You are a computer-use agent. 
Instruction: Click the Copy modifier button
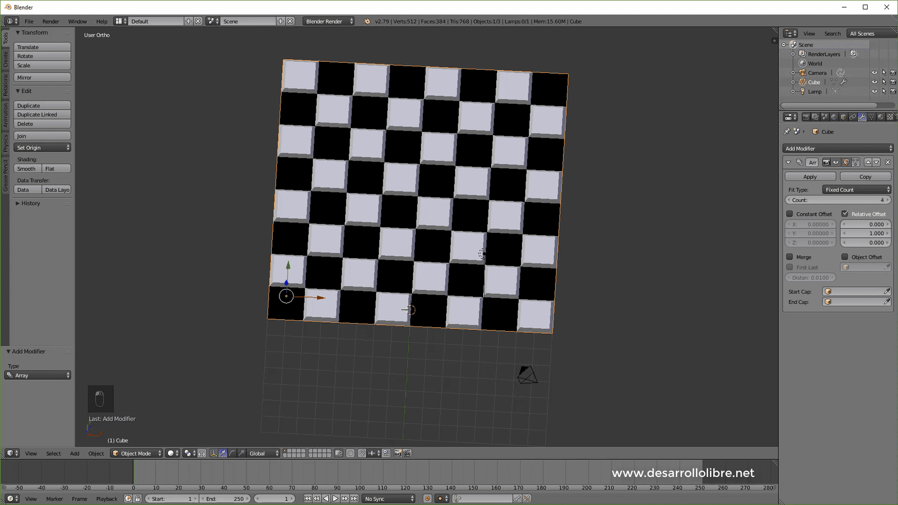[865, 176]
